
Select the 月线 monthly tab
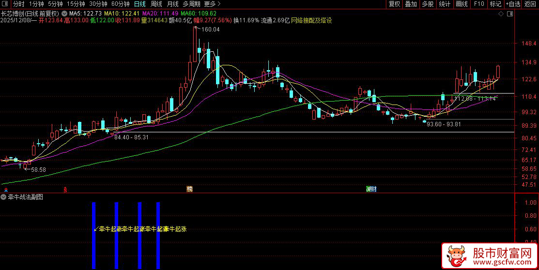pos(172,4)
